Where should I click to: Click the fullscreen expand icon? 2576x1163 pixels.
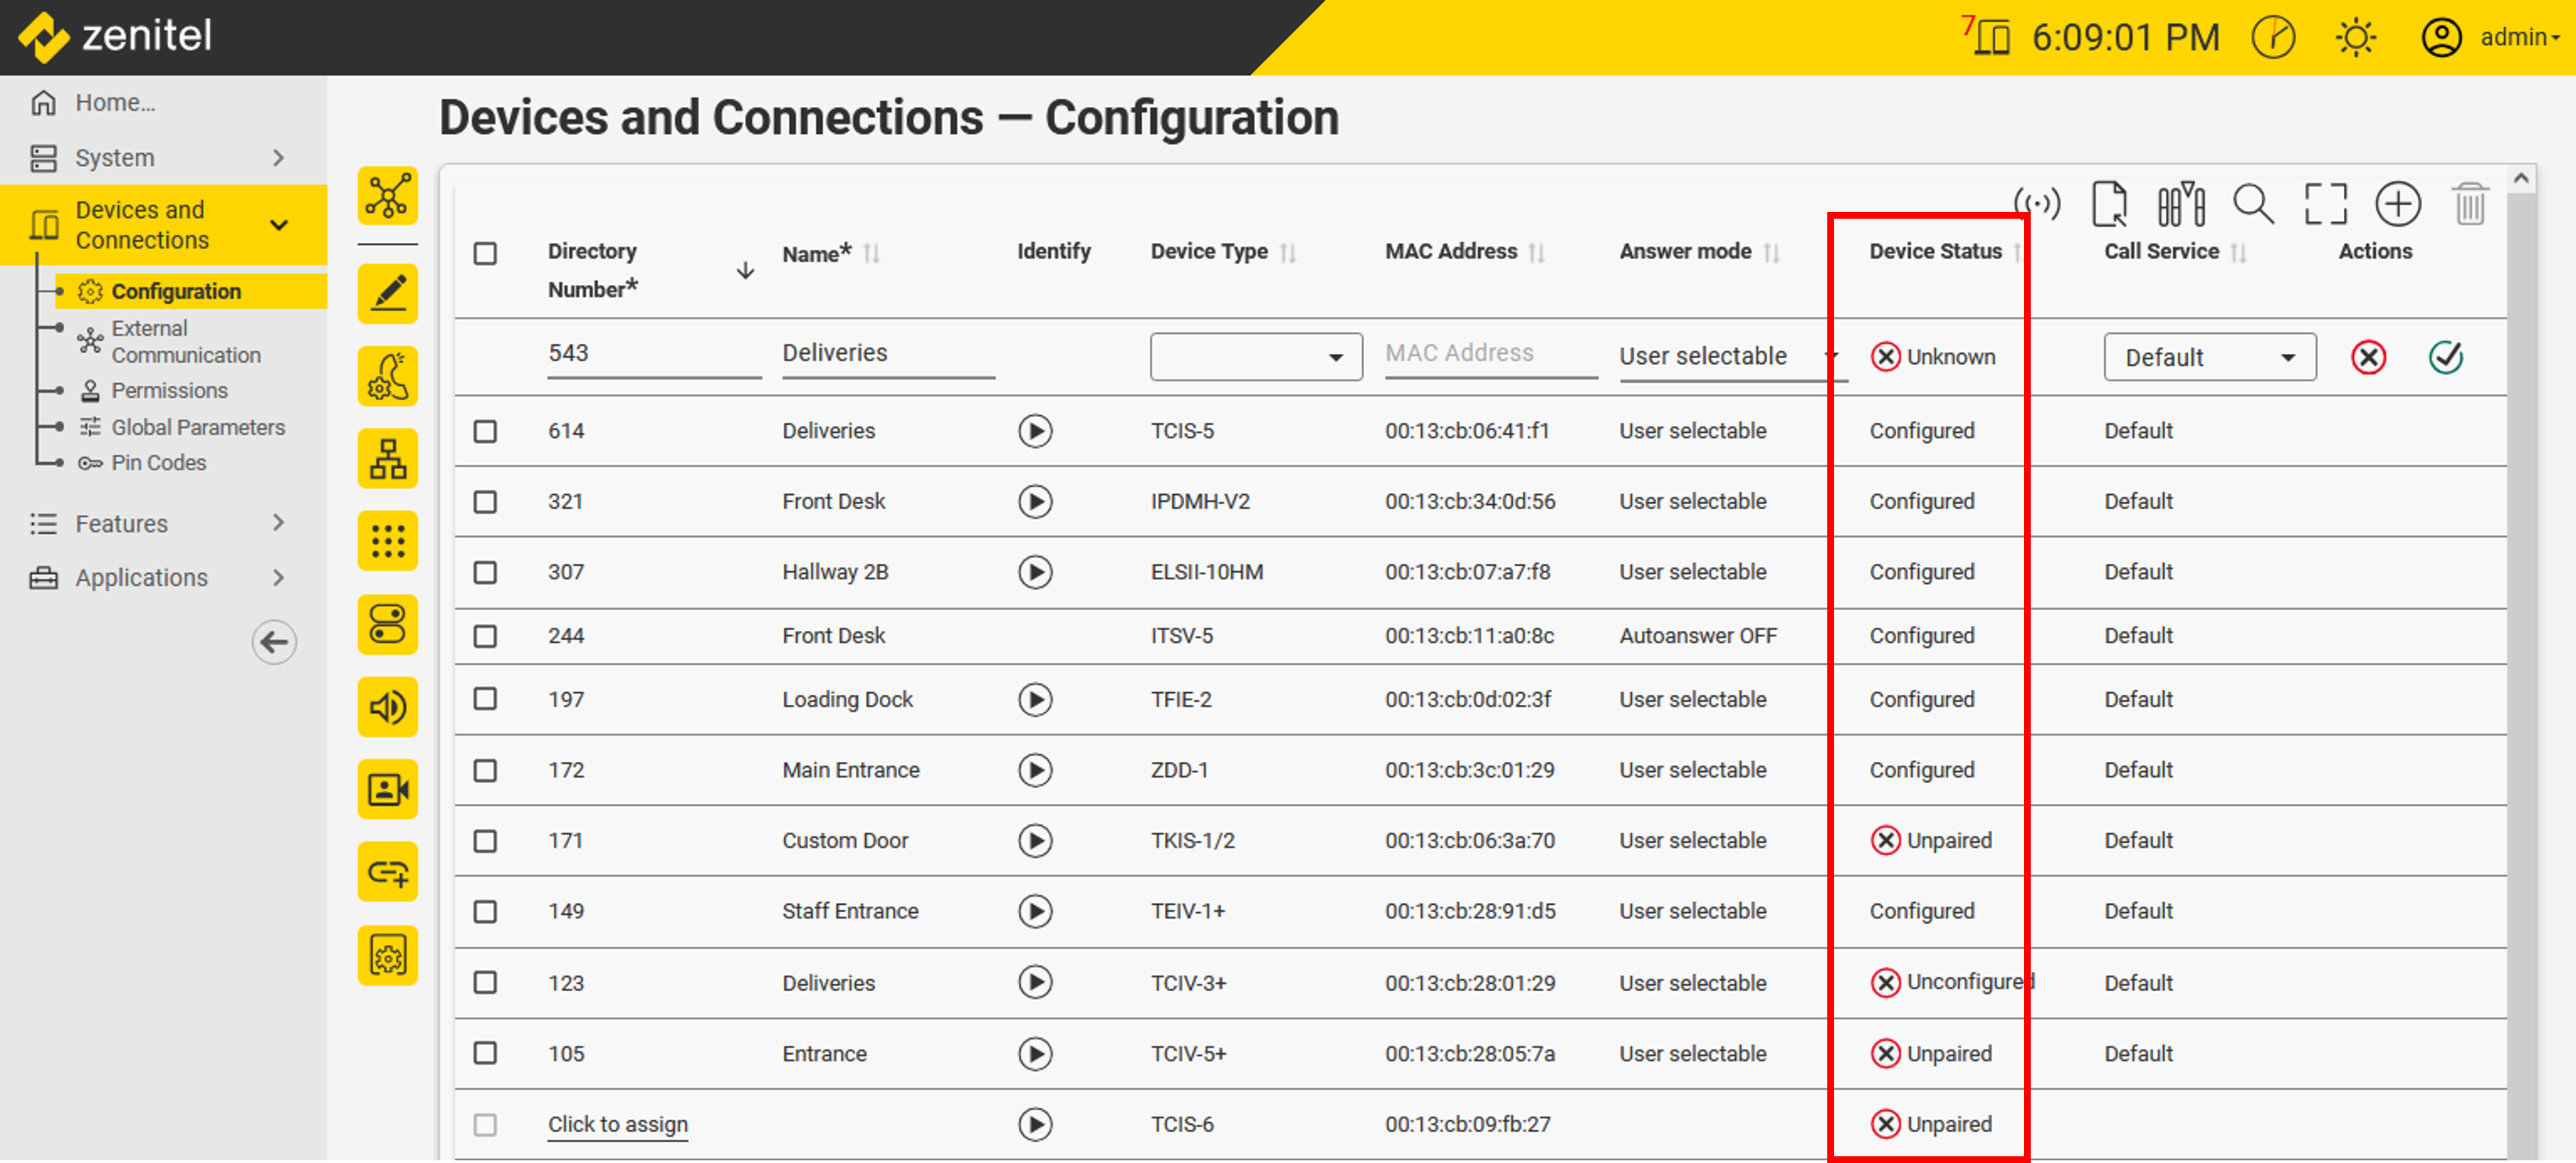coord(2325,205)
